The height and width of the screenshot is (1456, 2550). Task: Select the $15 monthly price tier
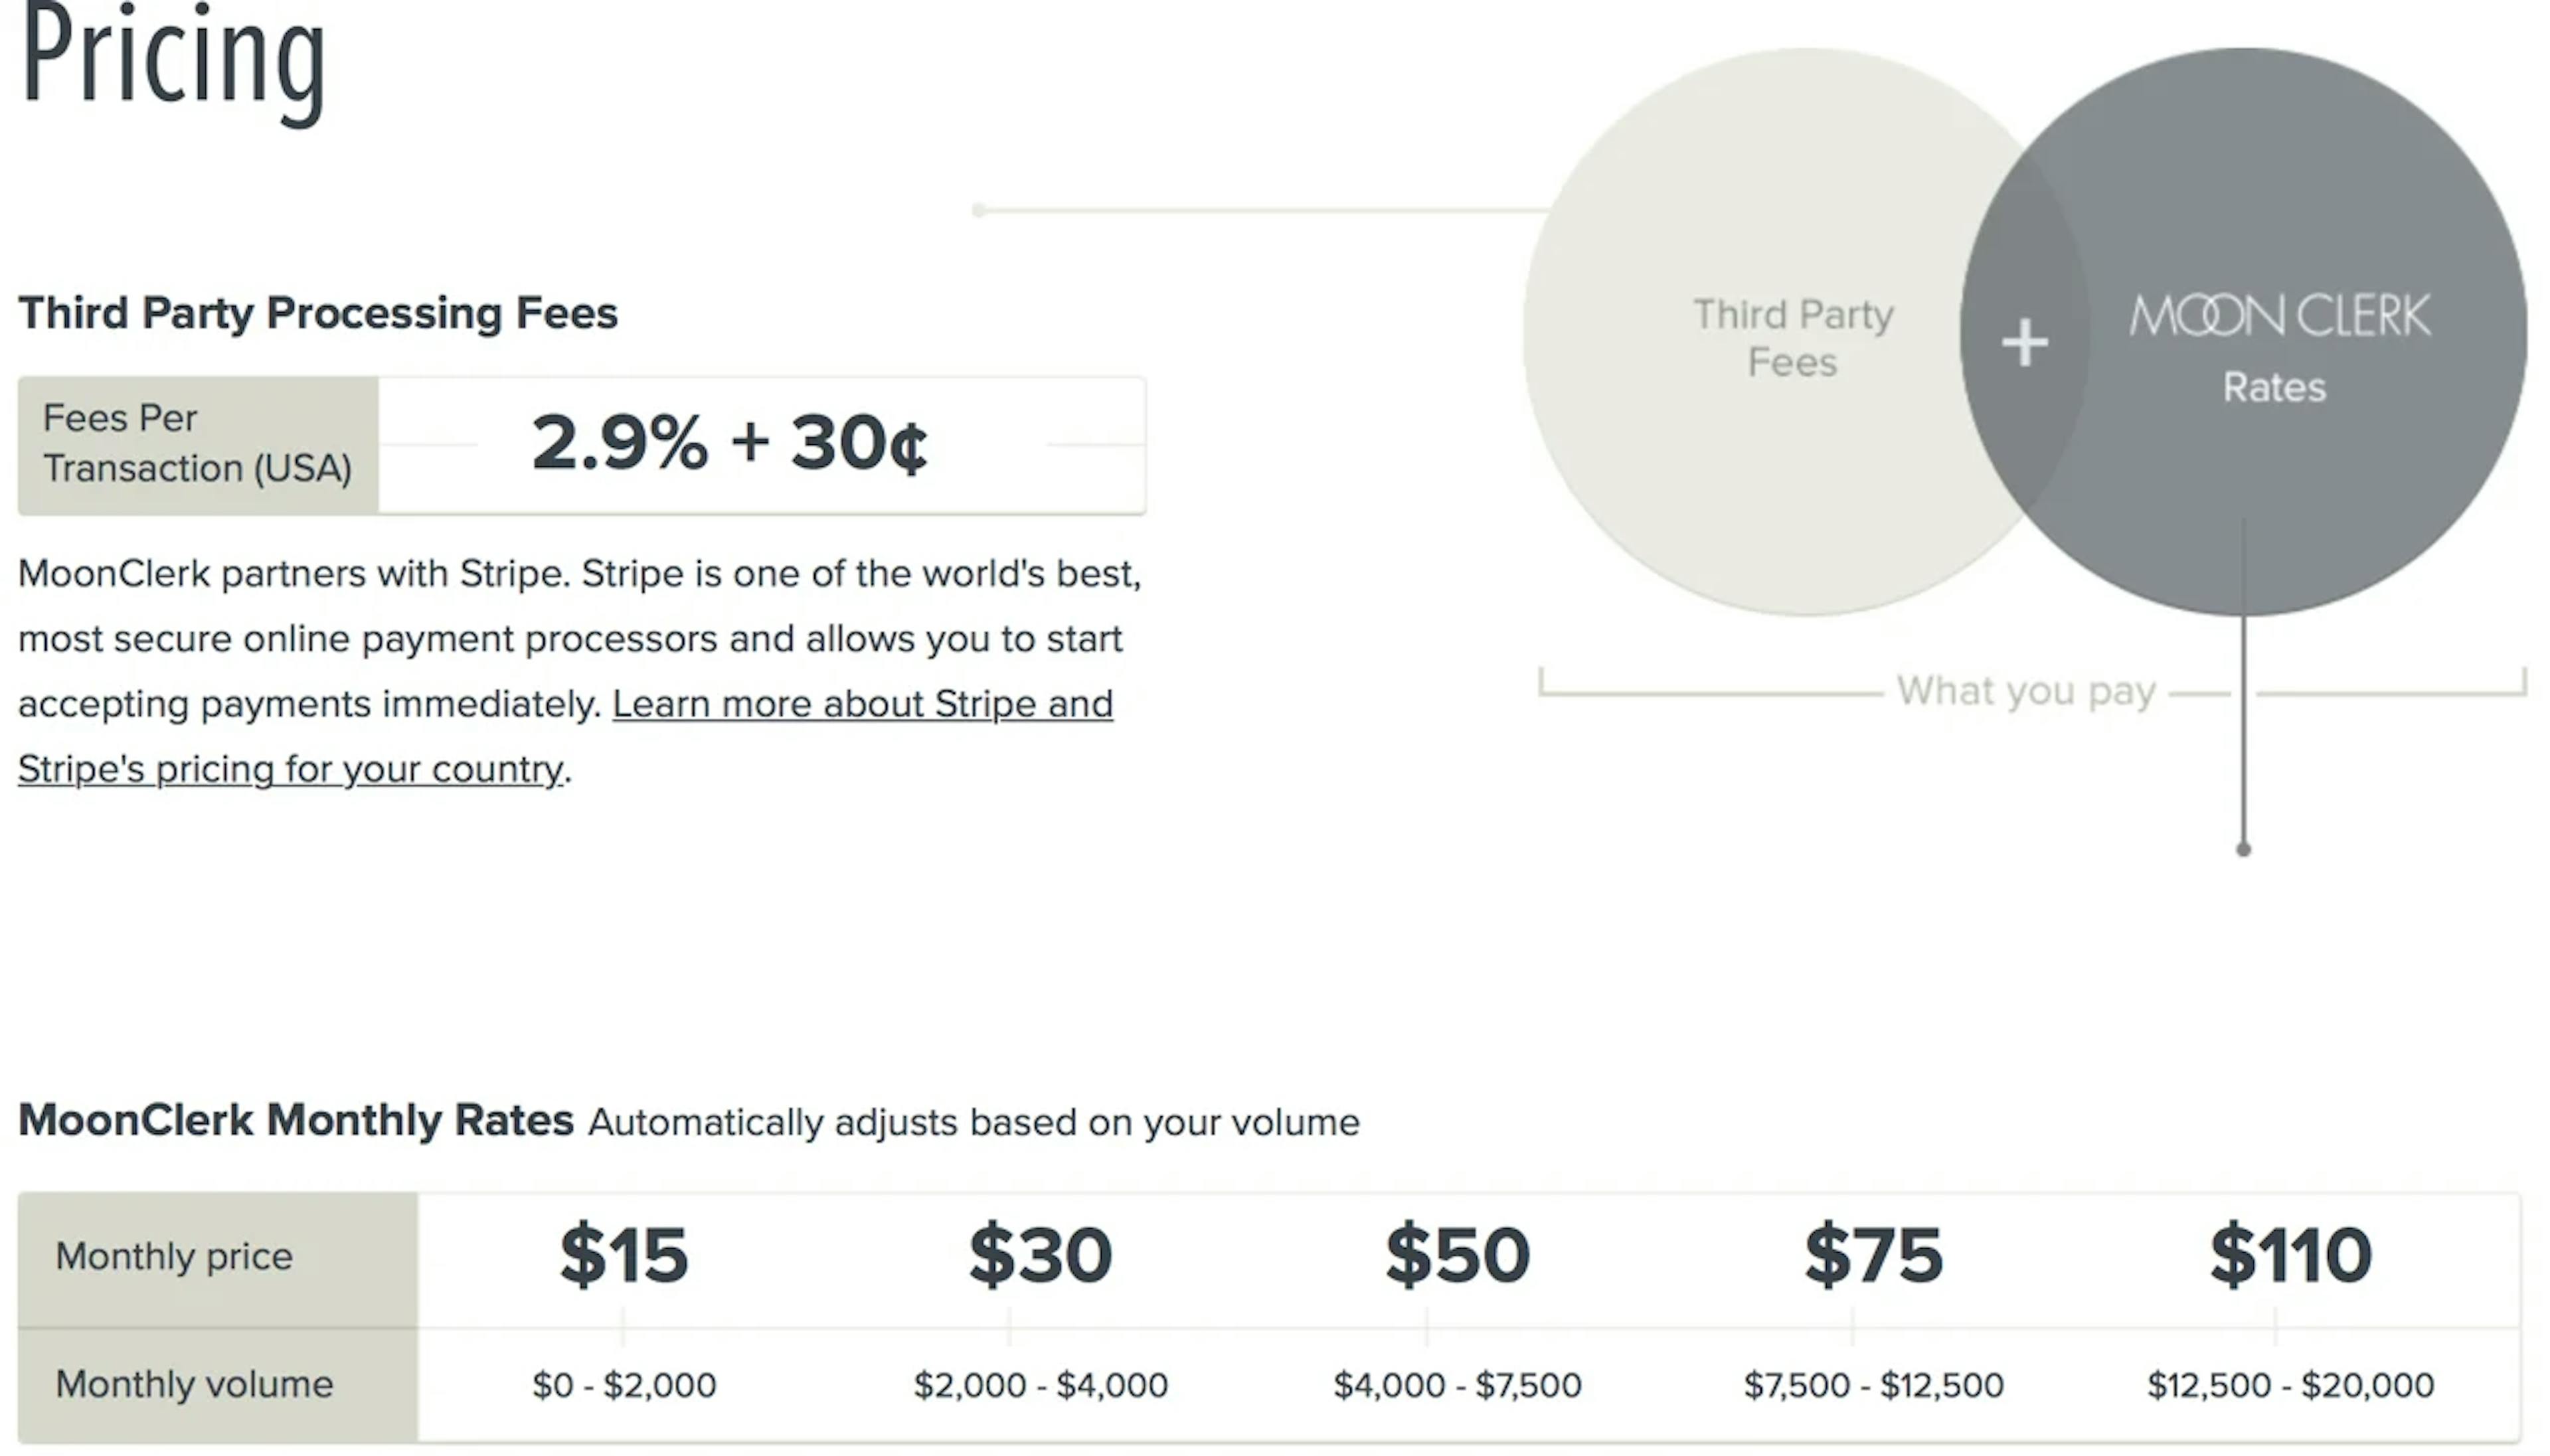click(624, 1254)
